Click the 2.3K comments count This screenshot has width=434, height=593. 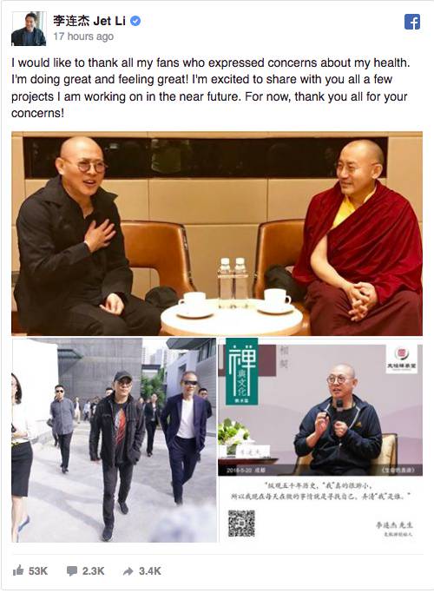pyautogui.click(x=94, y=570)
